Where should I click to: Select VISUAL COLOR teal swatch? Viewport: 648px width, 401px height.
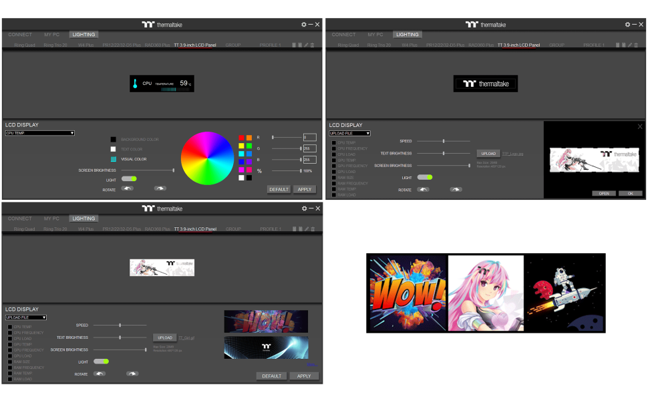pos(114,159)
